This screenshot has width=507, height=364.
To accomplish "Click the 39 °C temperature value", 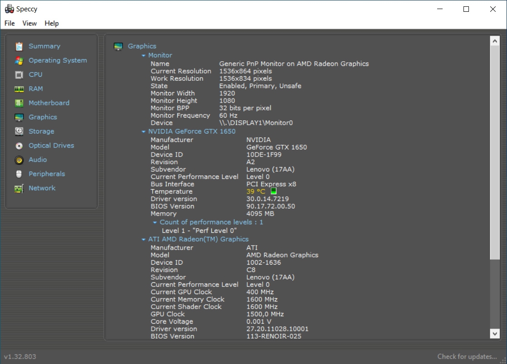I will (256, 192).
